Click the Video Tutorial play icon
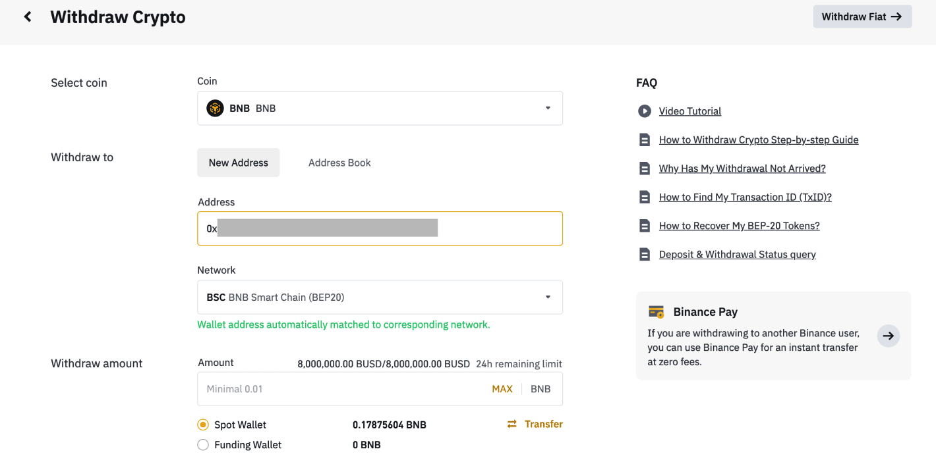 tap(644, 111)
